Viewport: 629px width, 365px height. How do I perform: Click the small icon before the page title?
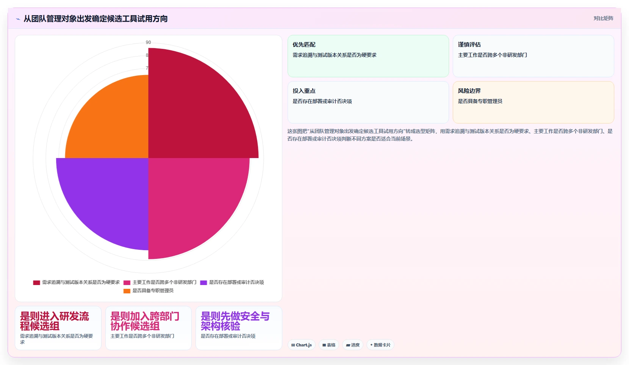pos(18,19)
